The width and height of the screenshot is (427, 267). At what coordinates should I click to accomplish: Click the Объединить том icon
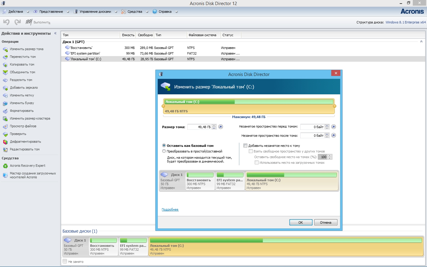click(5, 72)
